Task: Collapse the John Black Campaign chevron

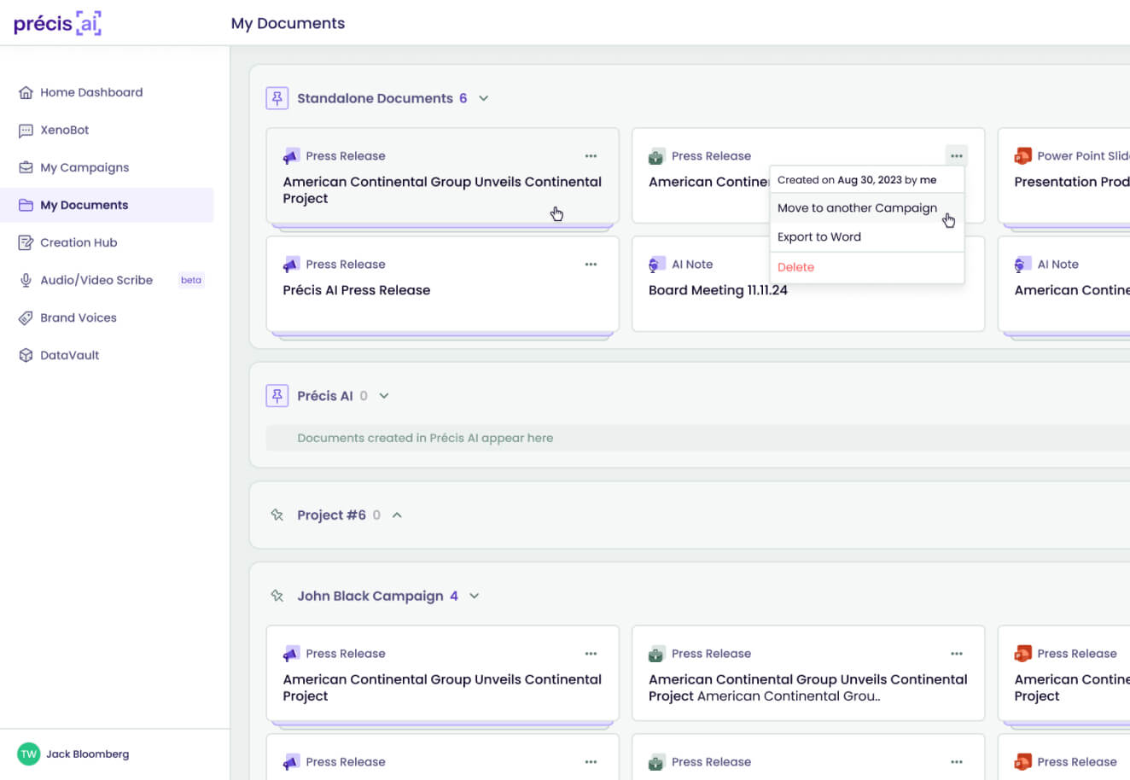Action: click(475, 596)
